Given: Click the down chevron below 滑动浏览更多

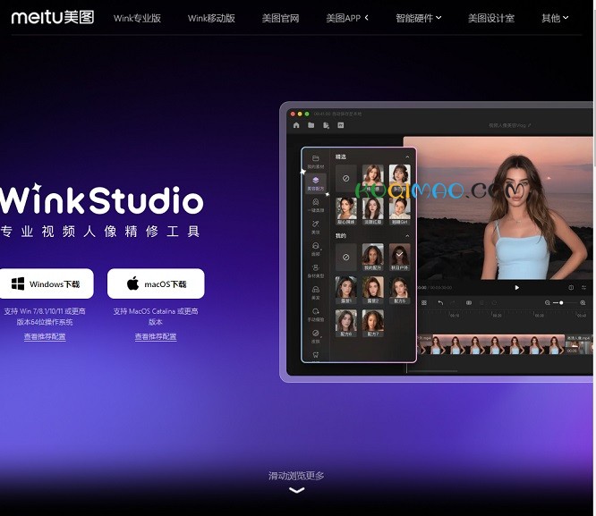Looking at the screenshot, I should click(x=297, y=490).
